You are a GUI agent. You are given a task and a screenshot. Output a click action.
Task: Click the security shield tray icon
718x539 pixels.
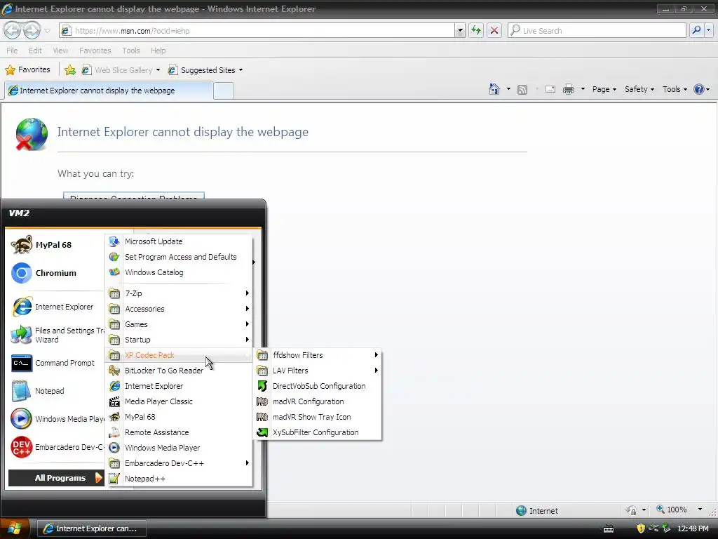(641, 528)
